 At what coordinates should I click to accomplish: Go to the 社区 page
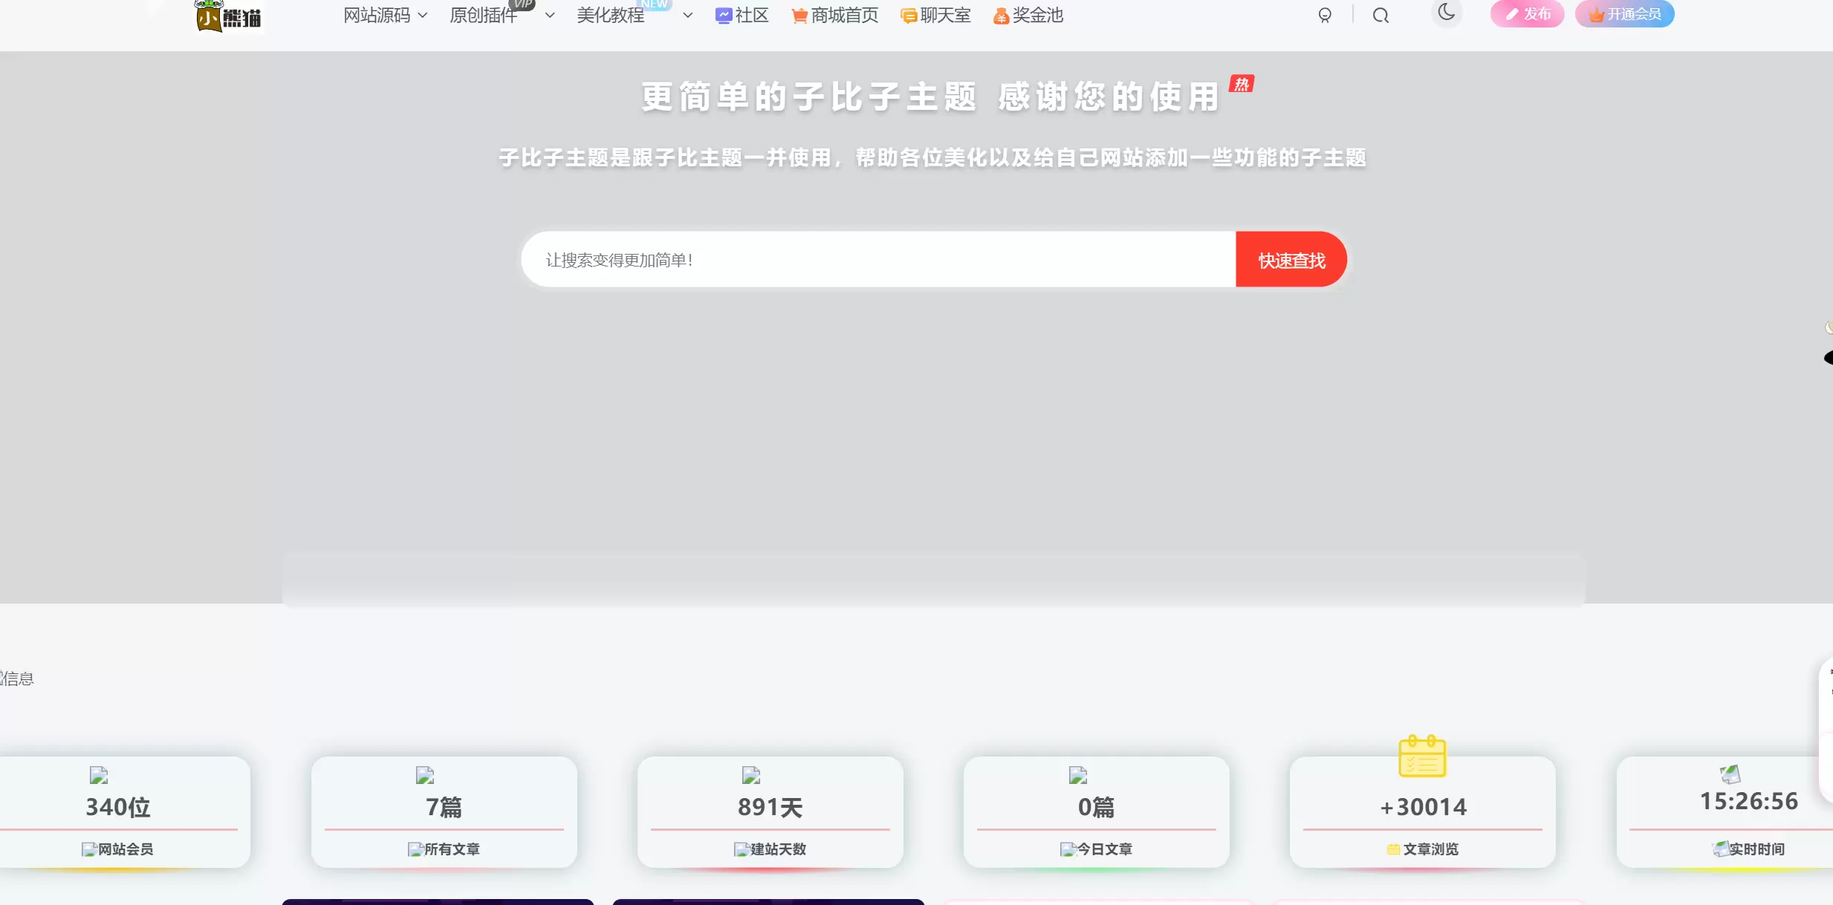click(752, 16)
